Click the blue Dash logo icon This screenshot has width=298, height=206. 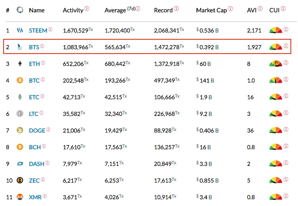coord(20,164)
